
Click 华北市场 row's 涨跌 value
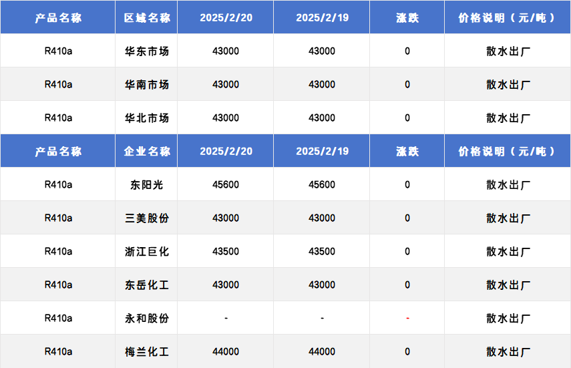(407, 118)
